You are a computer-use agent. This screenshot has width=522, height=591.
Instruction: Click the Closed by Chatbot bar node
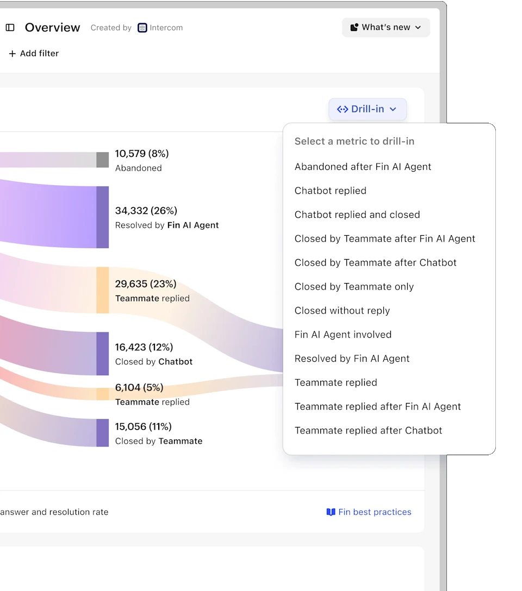click(103, 354)
